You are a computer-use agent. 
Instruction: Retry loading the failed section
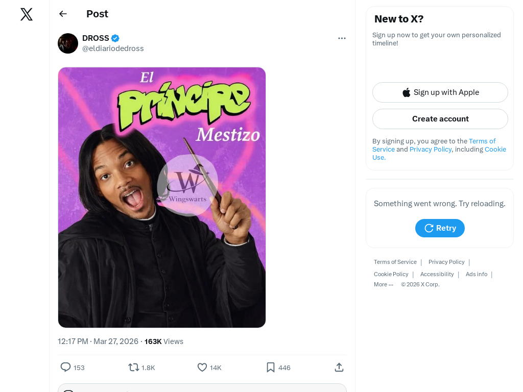[x=440, y=228]
